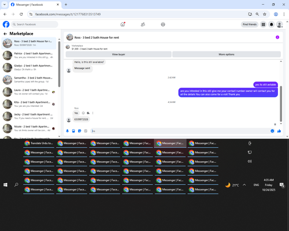289x231 pixels.
Task: Click the conversation list scrollbar
Action: pyautogui.click(x=59, y=64)
